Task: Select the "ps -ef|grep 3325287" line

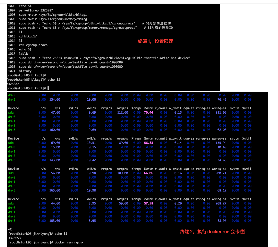Action: coord(36,10)
